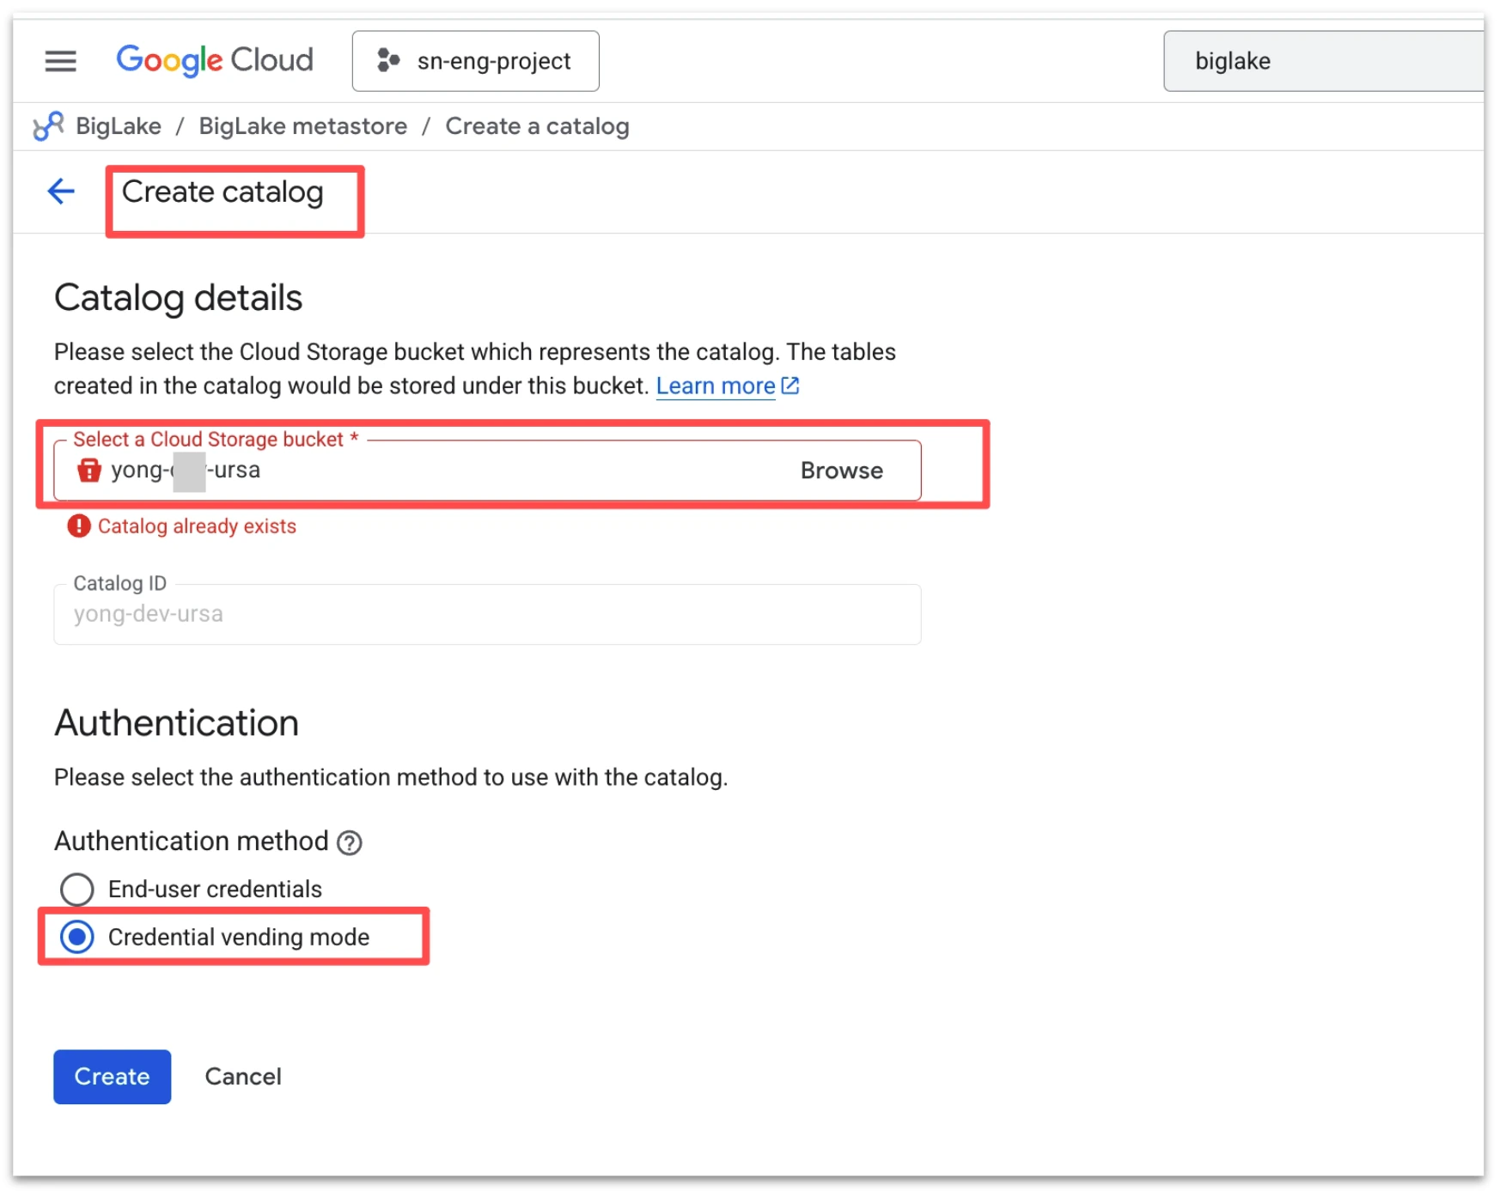Click the Cloud Storage bucket field
The image size is (1500, 1191).
(x=487, y=471)
